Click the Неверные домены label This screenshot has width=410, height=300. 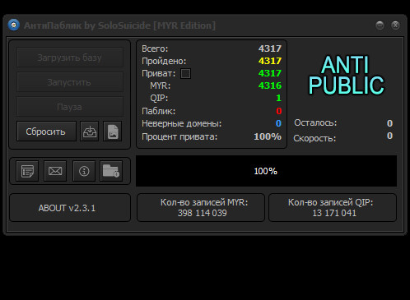coord(182,123)
